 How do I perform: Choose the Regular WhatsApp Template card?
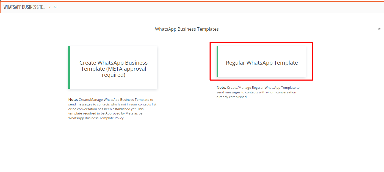click(x=261, y=61)
